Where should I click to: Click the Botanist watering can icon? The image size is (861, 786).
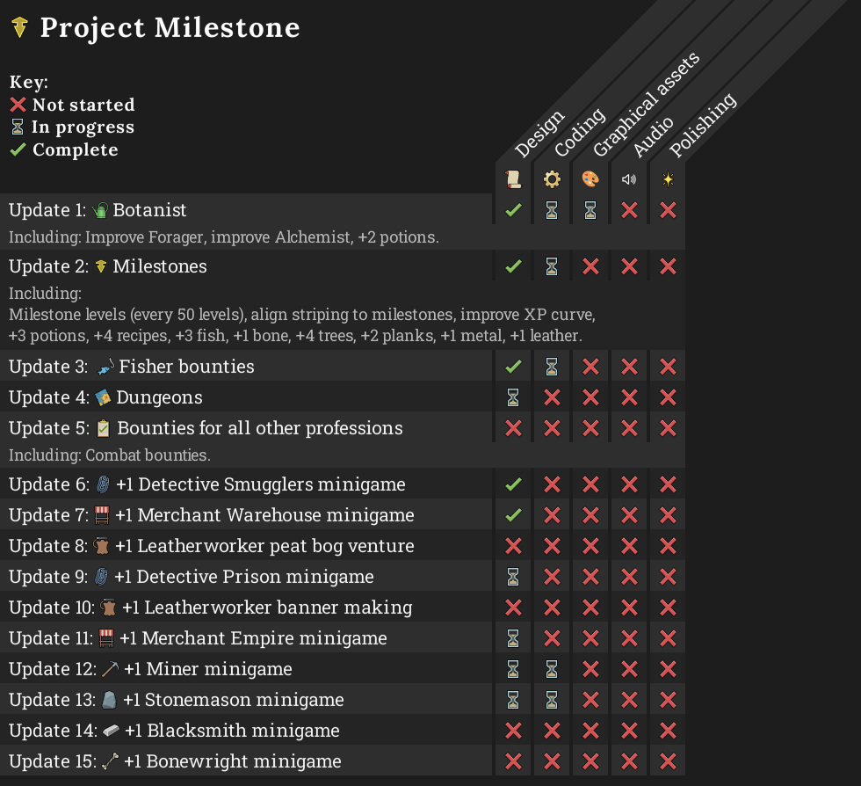(x=100, y=210)
